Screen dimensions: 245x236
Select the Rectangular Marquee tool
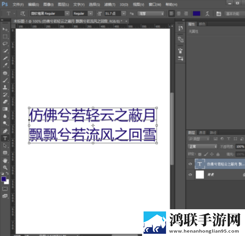5,37
